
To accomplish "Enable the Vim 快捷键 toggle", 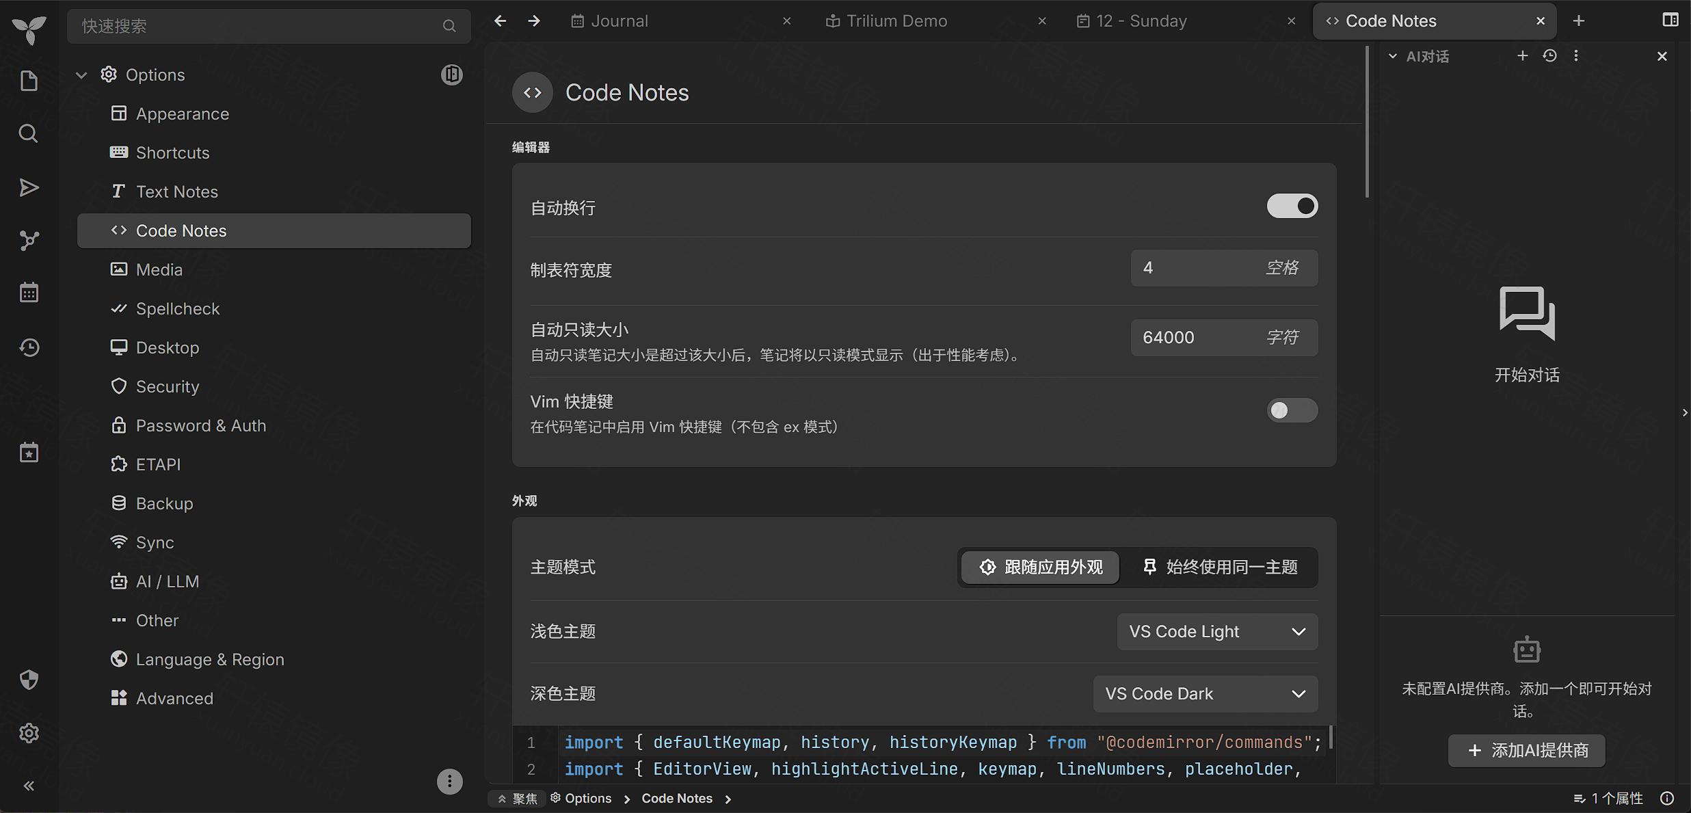I will point(1292,410).
